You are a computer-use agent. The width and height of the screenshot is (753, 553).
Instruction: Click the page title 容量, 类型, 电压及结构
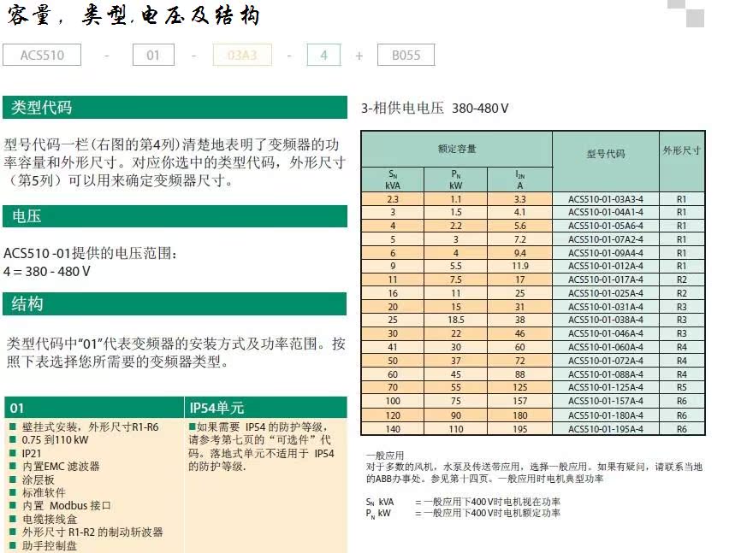(133, 15)
